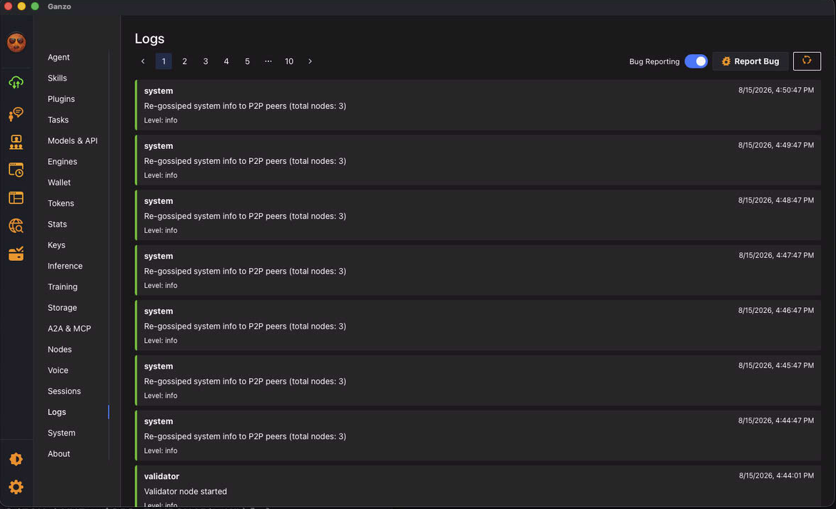Select pagination page 5

(247, 61)
